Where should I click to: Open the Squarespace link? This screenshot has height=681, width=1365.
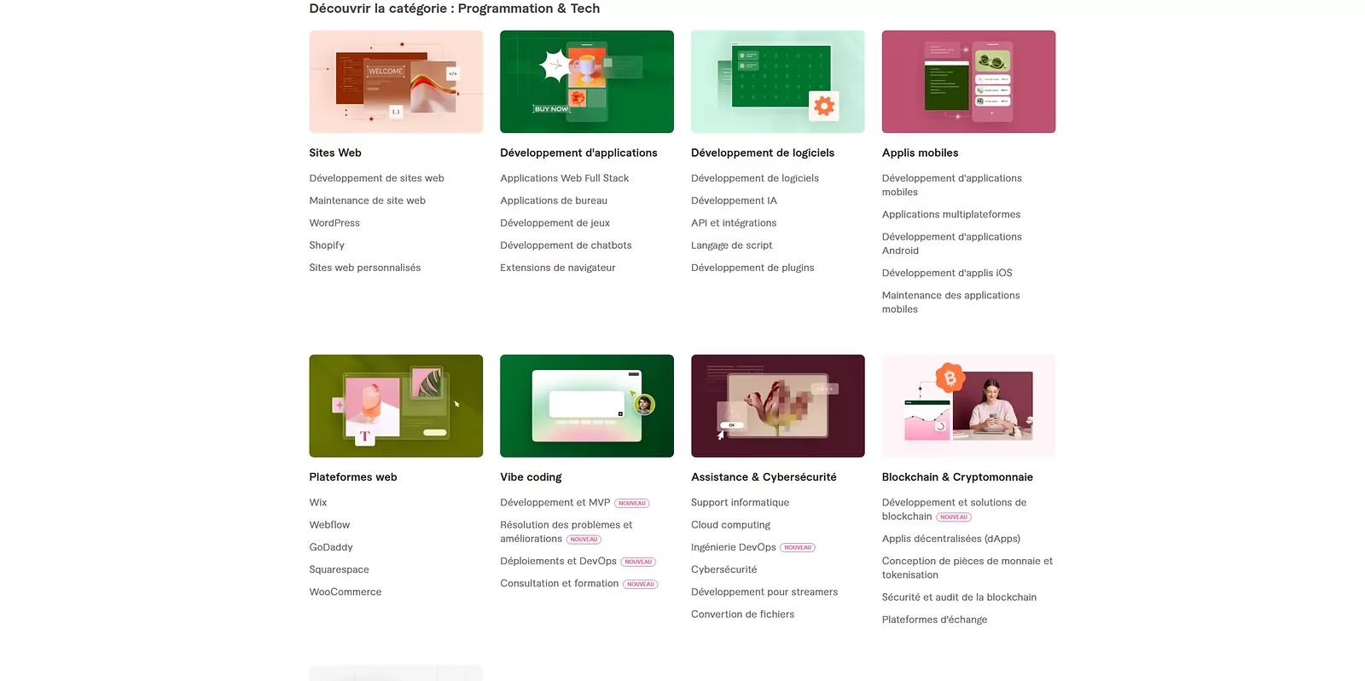coord(340,569)
